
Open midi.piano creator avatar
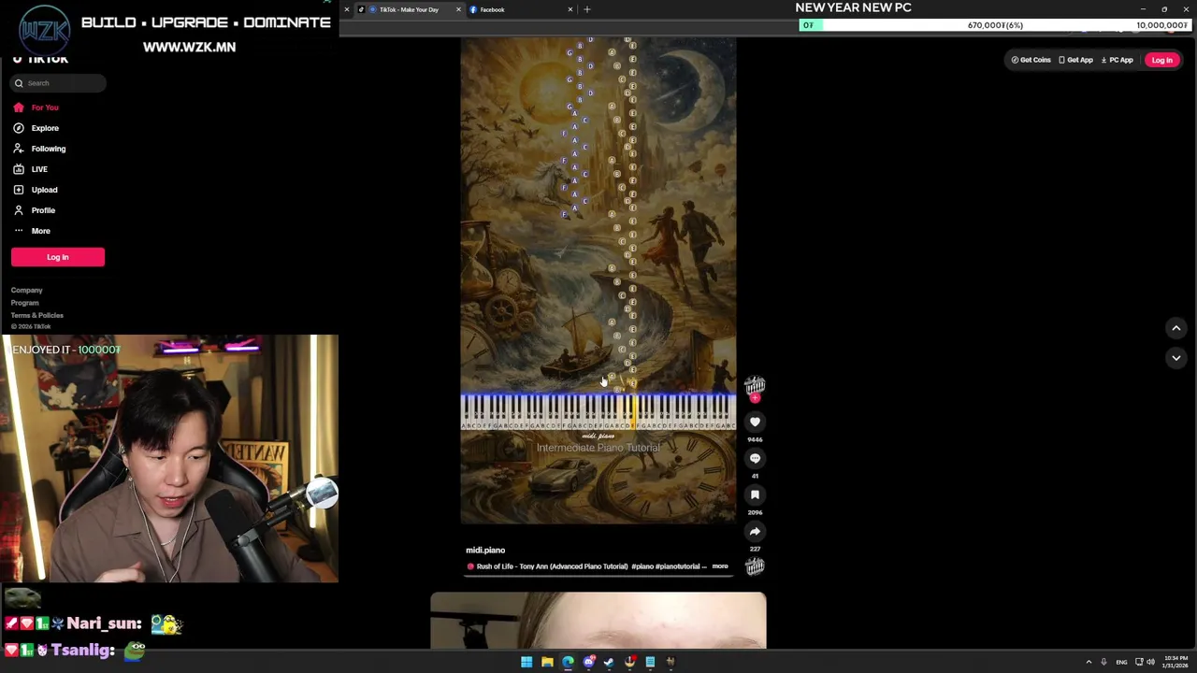coord(755,384)
